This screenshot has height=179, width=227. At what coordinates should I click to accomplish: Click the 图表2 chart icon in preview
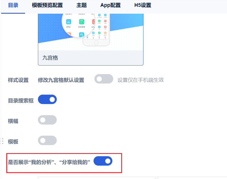tap(68, 22)
